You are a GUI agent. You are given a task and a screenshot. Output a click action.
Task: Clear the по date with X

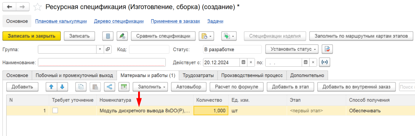click(313, 62)
